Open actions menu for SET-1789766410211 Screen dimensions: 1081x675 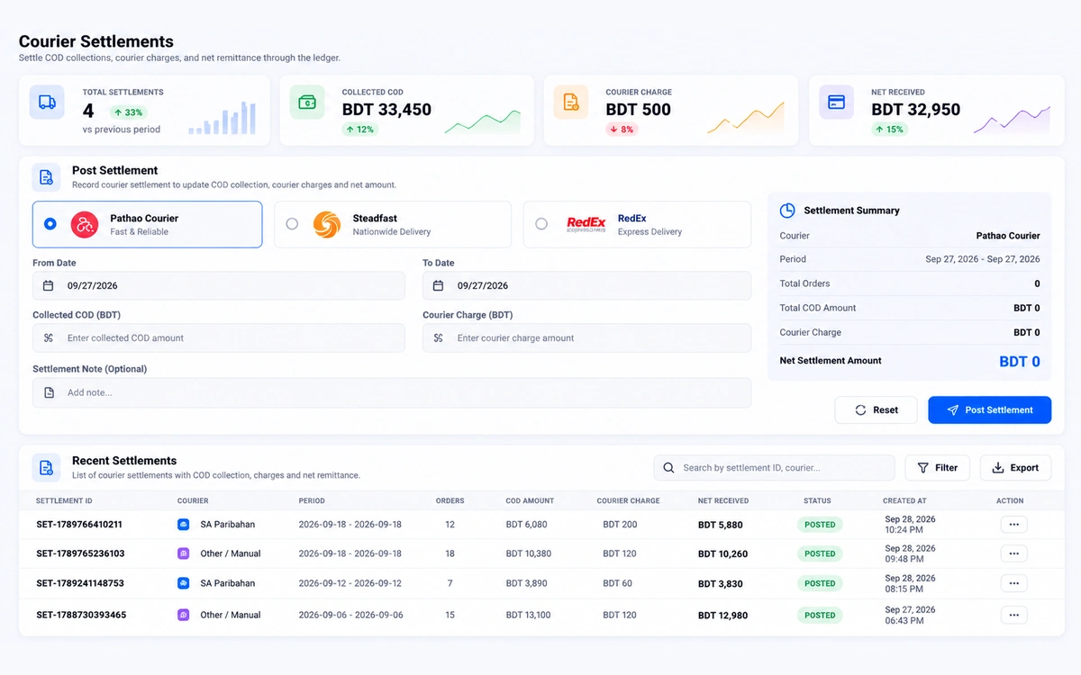coord(1013,525)
